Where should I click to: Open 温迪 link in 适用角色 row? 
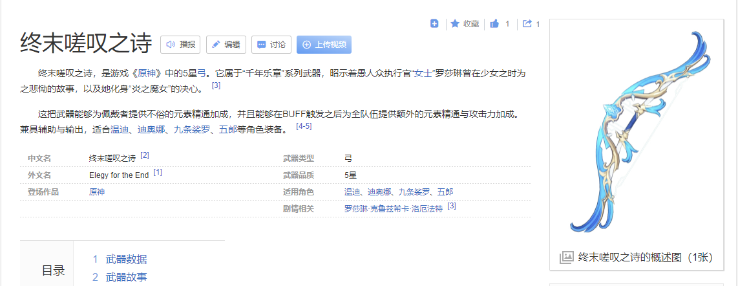352,192
